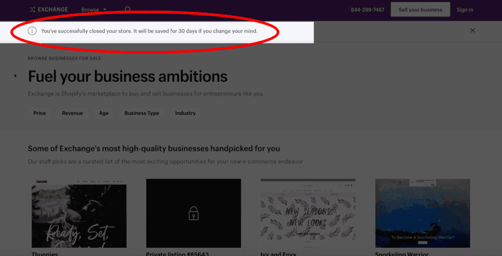Click the Exchange logo icon
The width and height of the screenshot is (502, 256).
(x=32, y=9)
